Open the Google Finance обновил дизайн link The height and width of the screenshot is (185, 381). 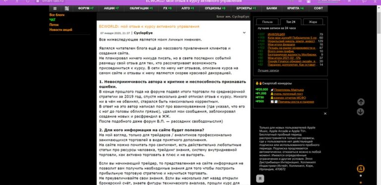pos(292,61)
